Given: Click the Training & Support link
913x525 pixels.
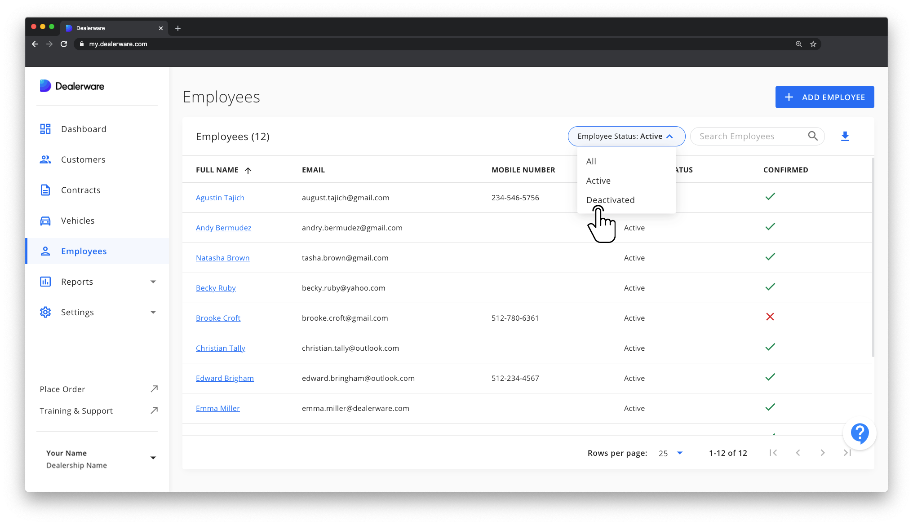Looking at the screenshot, I should [x=76, y=411].
